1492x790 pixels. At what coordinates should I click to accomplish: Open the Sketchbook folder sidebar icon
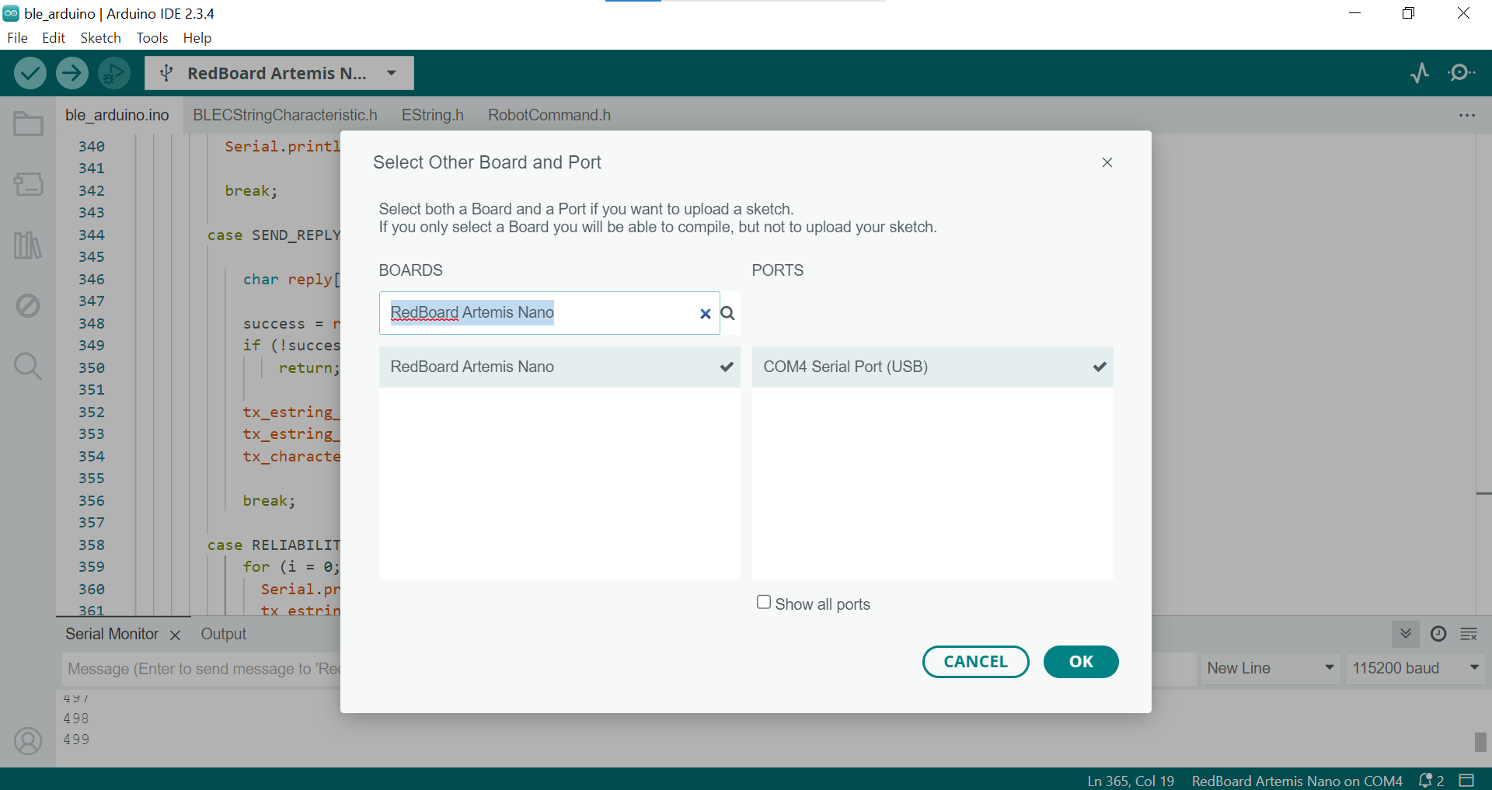pos(28,124)
